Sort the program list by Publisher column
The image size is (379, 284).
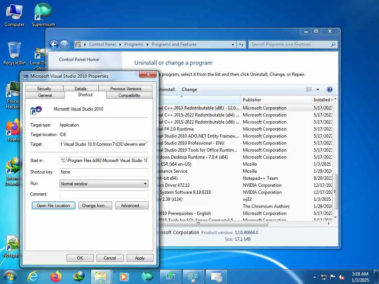point(275,100)
